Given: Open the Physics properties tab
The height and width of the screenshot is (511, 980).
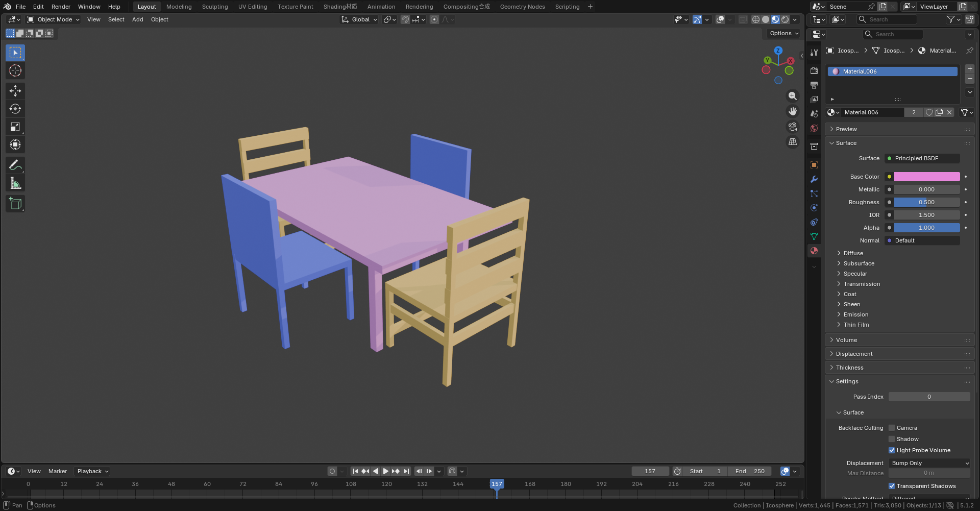Looking at the screenshot, I should [x=814, y=208].
